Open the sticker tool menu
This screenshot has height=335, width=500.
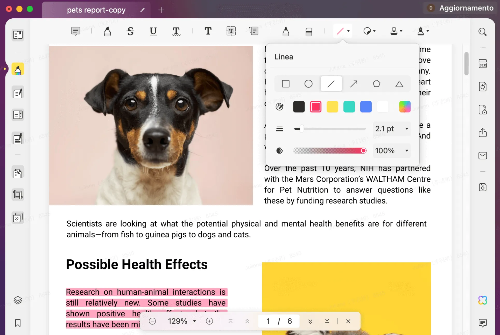tap(369, 31)
